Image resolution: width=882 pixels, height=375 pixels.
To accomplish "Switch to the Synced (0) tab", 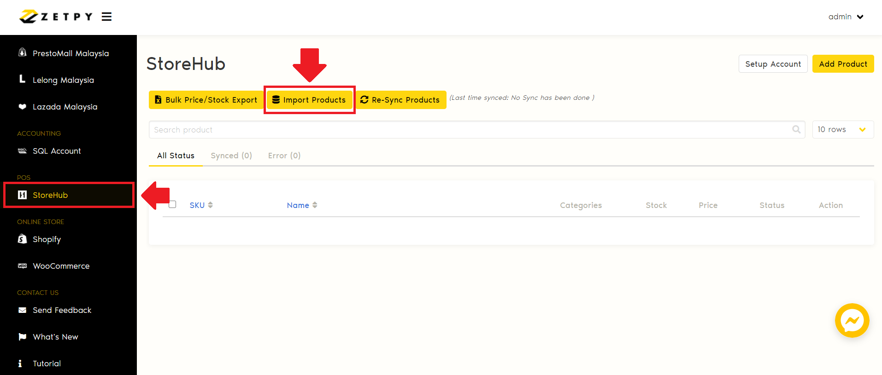I will click(x=231, y=156).
